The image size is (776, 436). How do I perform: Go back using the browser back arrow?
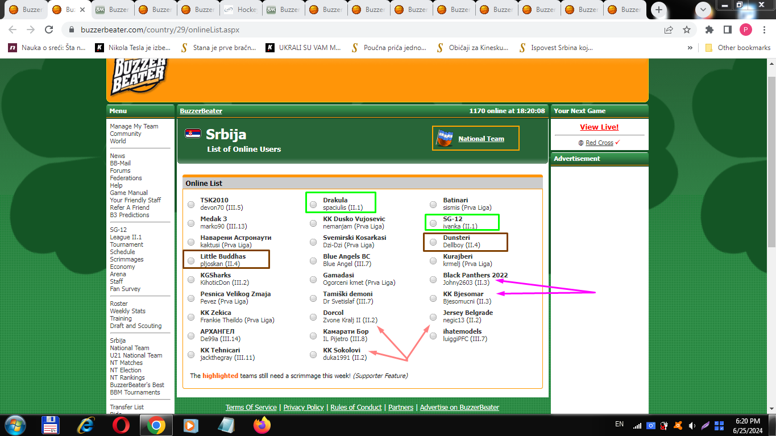tap(13, 30)
